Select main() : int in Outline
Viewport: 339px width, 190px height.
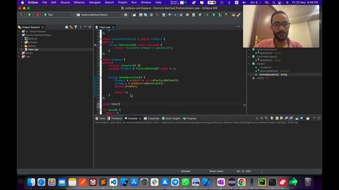click(x=263, y=78)
